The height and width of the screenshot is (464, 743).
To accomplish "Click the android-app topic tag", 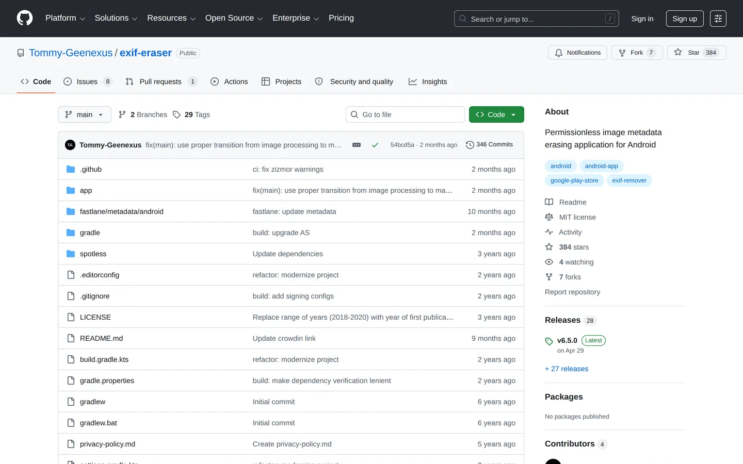I will (x=602, y=166).
